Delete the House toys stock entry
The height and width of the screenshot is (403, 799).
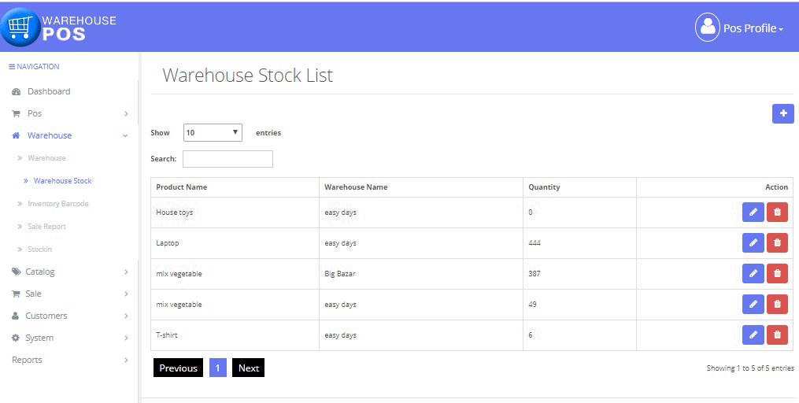(777, 213)
